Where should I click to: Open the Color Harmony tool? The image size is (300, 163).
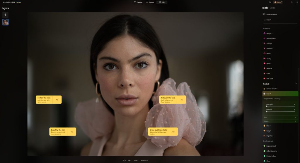coord(270,151)
